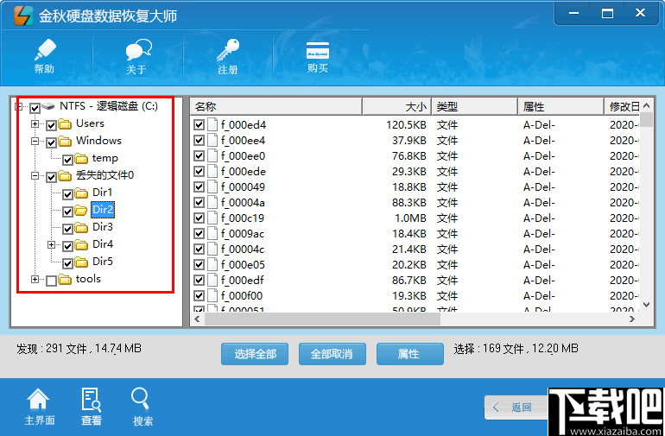Image resolution: width=665 pixels, height=436 pixels.
Task: Uncheck the Users folder checkbox
Action: 51,125
